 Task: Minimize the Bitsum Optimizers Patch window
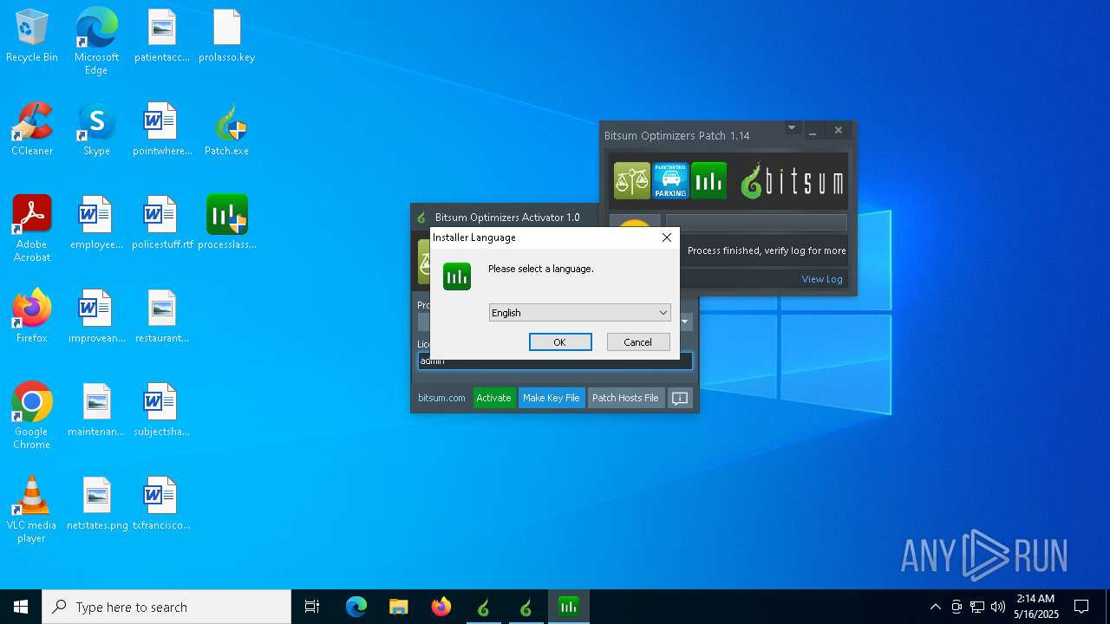pos(813,131)
